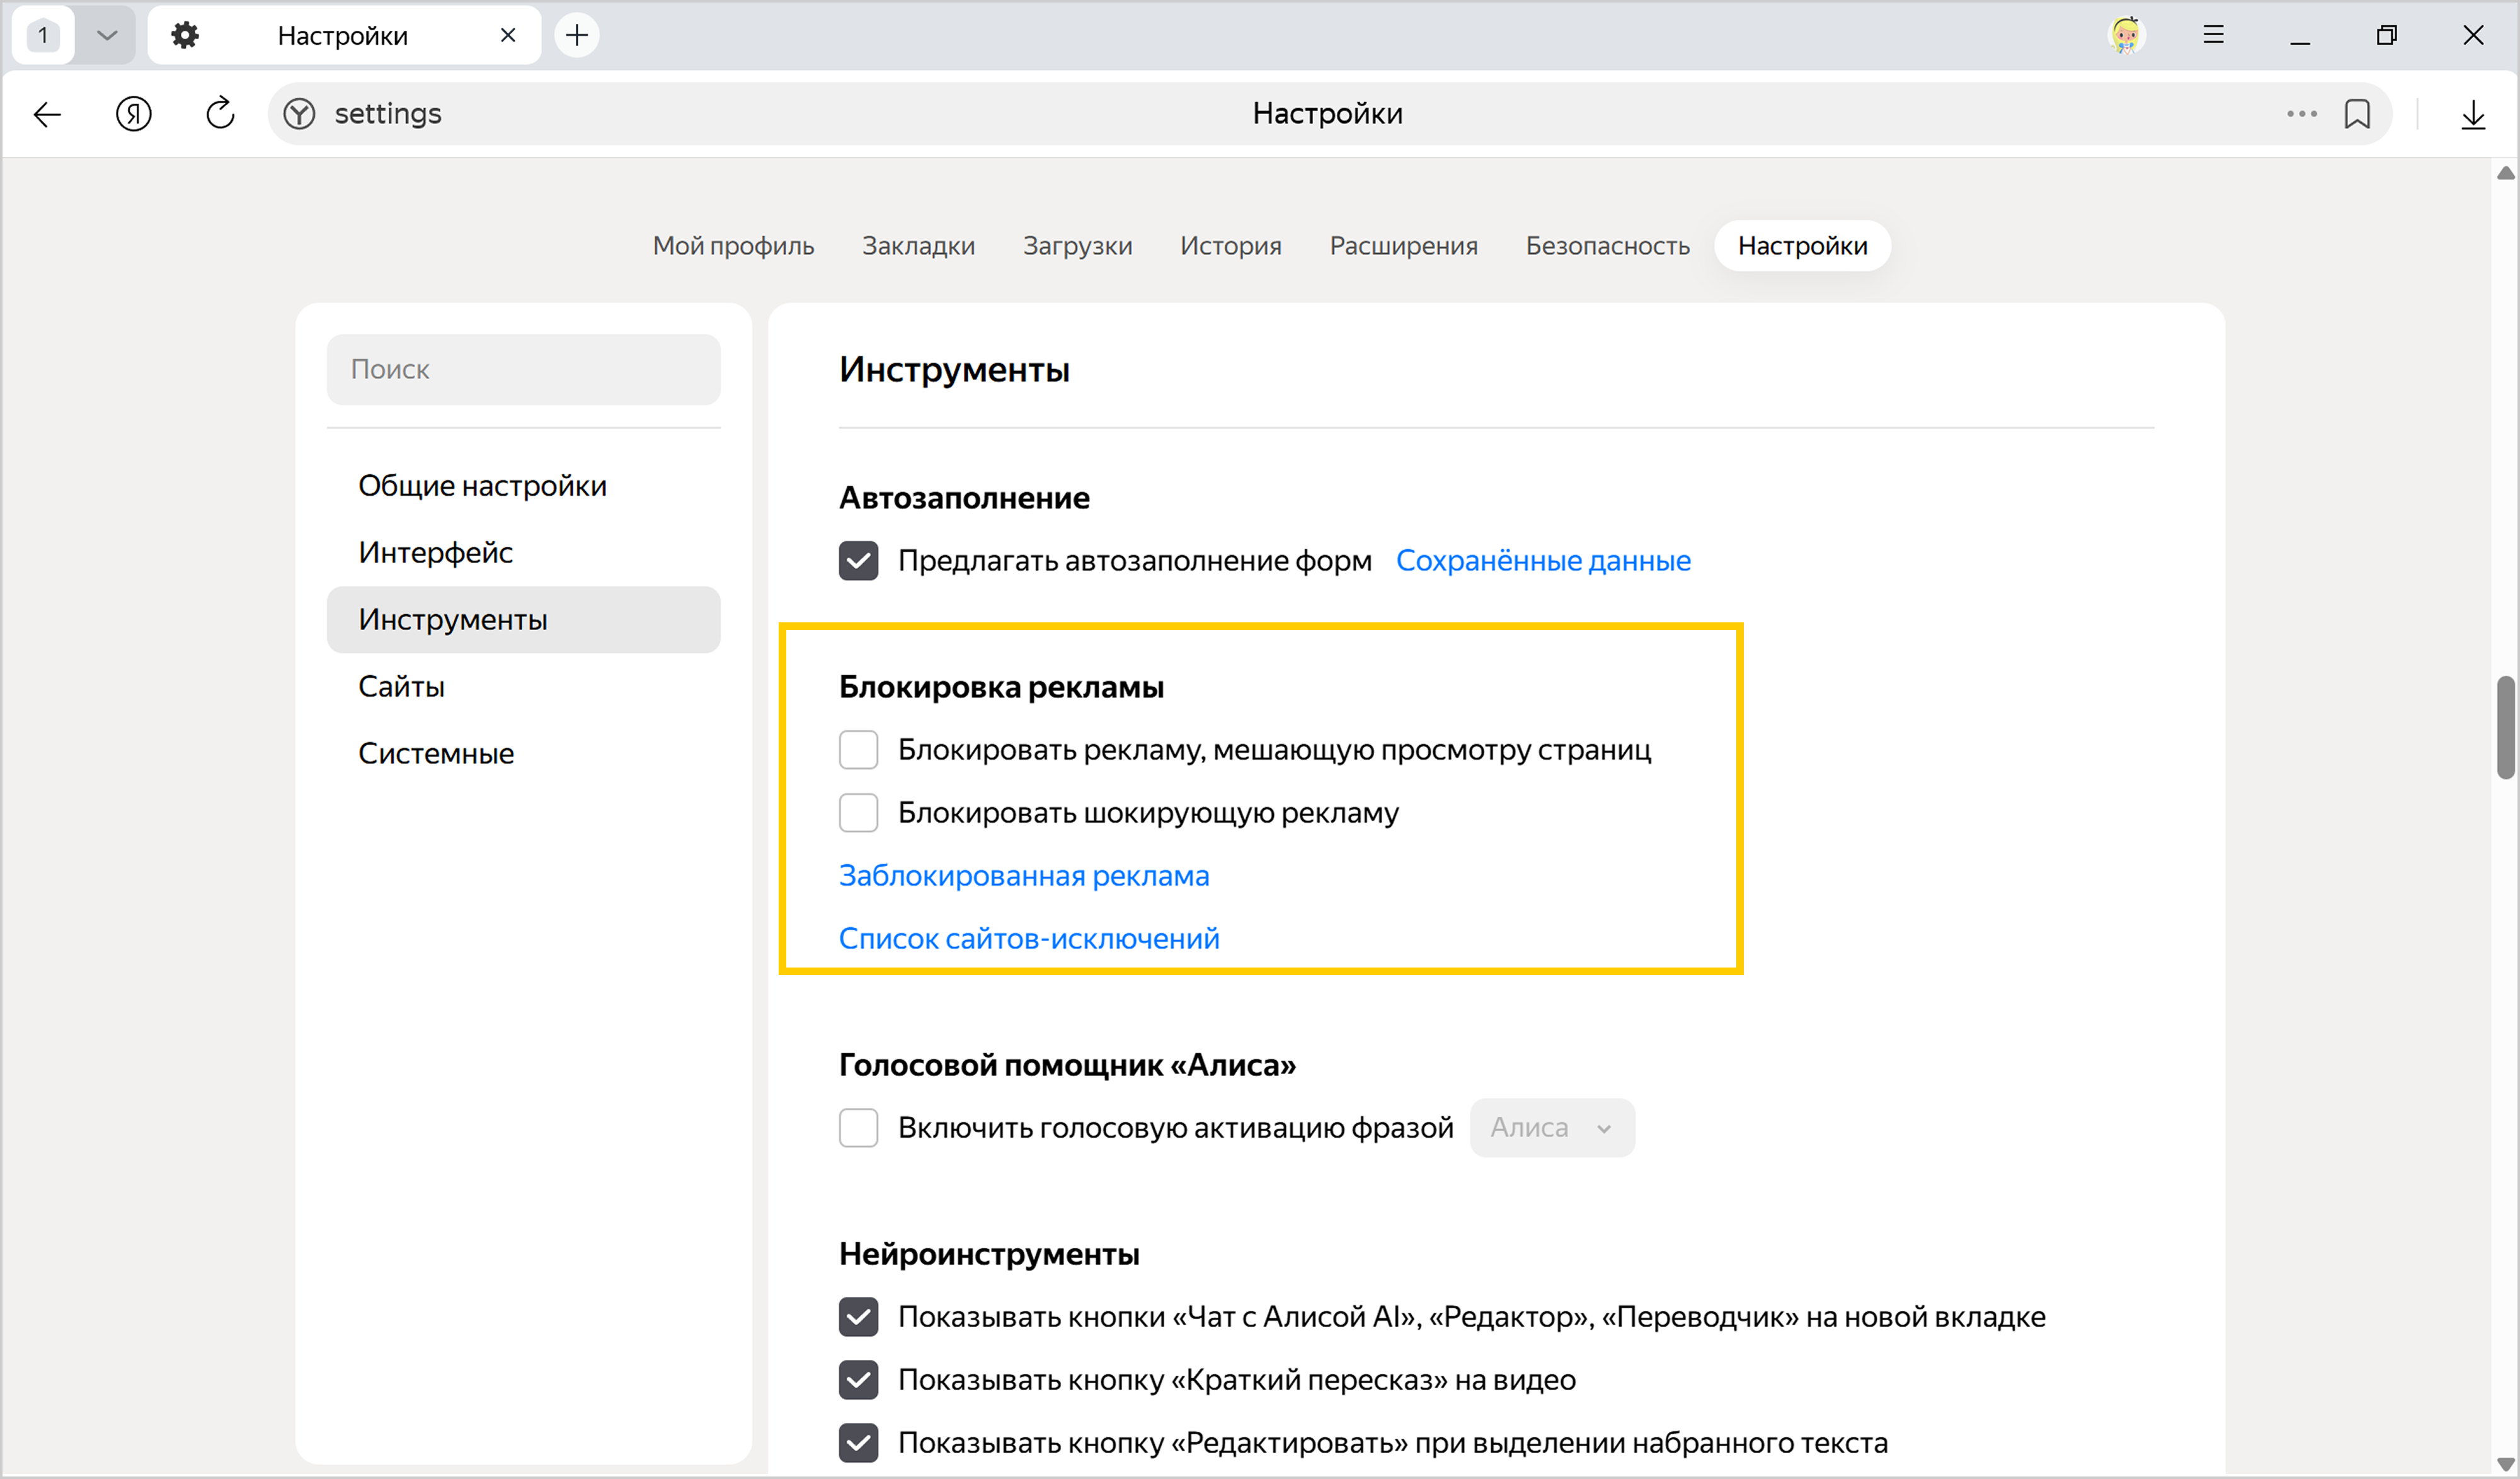Click the profile avatar icon
Screen dimensions: 2520x1479
(x=2126, y=35)
